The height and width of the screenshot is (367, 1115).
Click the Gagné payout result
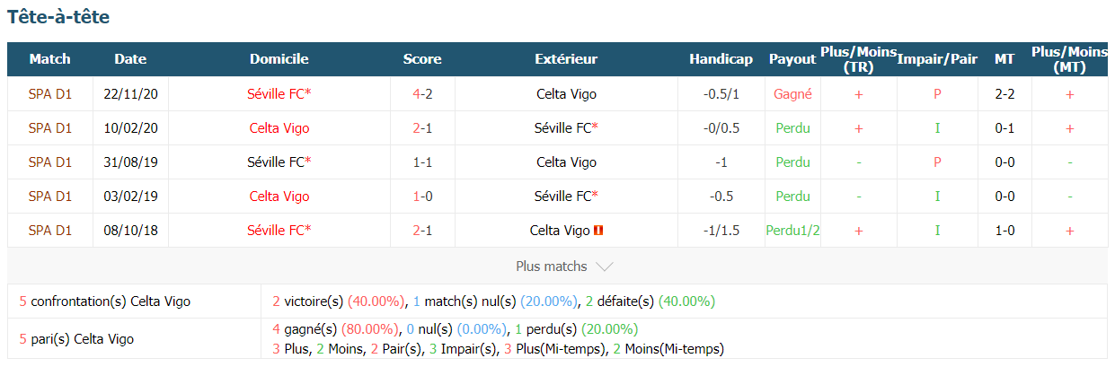coord(792,93)
